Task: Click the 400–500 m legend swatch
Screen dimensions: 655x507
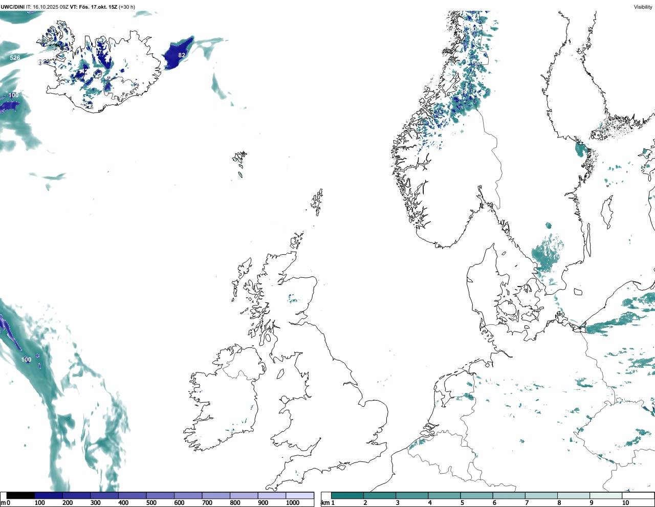Action: tap(132, 495)
